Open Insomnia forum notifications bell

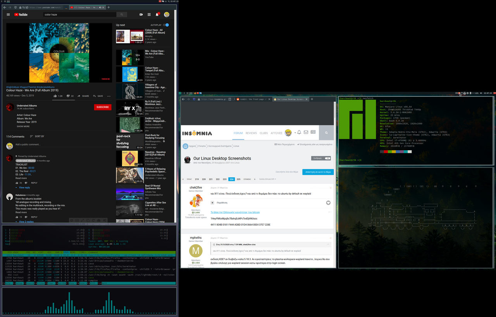(300, 132)
